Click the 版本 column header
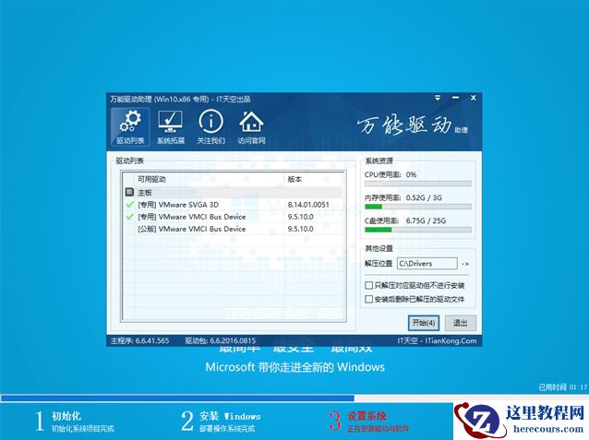The width and height of the screenshot is (589, 440). [x=294, y=180]
